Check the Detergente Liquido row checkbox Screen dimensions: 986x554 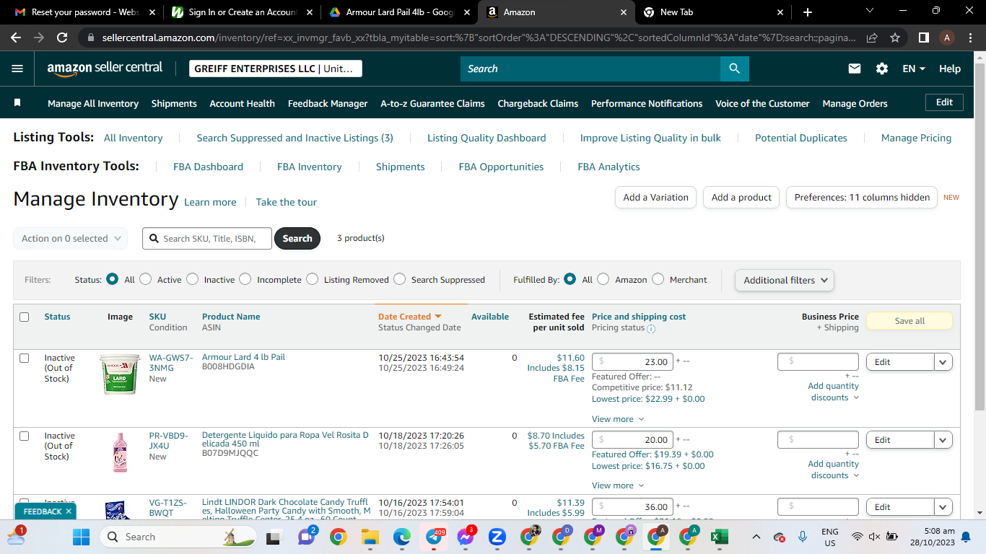(25, 436)
